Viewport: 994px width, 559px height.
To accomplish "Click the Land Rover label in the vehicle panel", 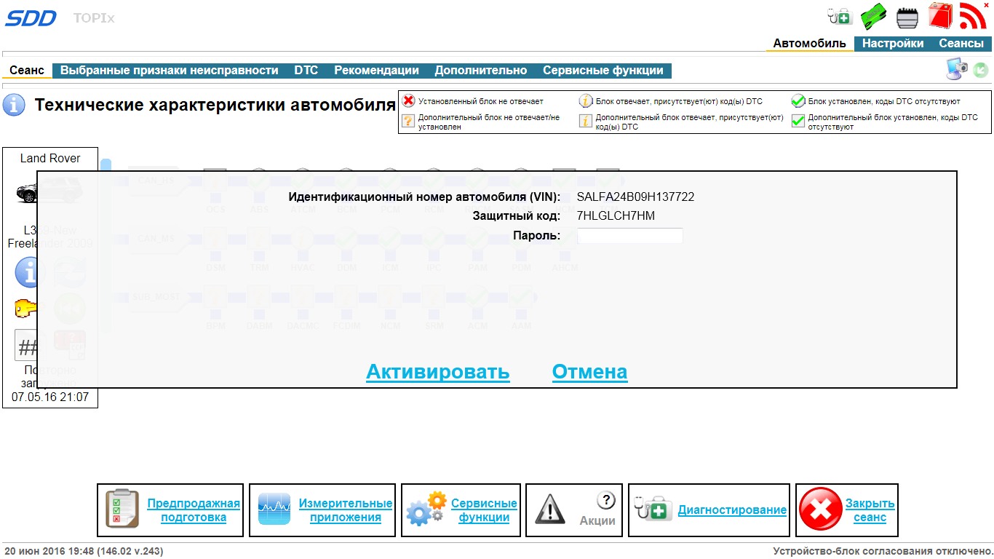I will 50,159.
